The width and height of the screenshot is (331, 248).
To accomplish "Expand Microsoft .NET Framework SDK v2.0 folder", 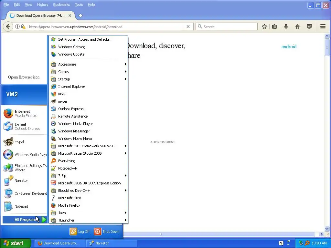I will click(88, 146).
